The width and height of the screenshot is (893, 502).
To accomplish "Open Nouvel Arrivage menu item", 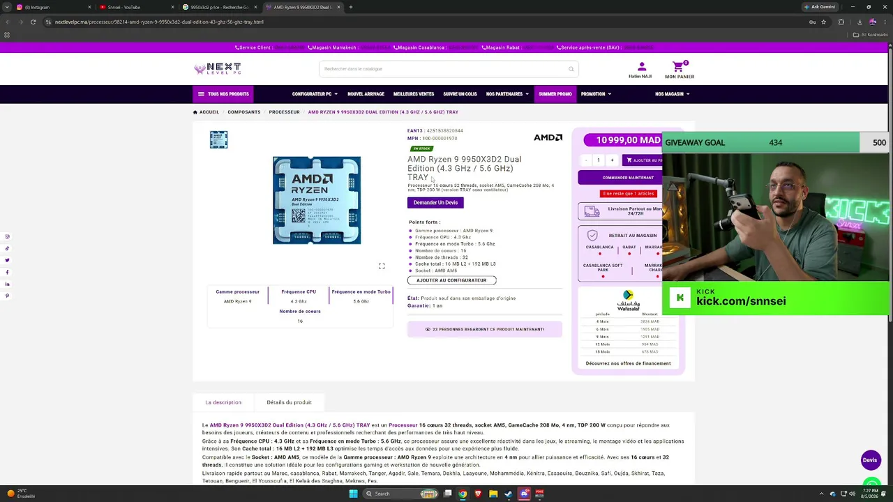I will [x=366, y=94].
